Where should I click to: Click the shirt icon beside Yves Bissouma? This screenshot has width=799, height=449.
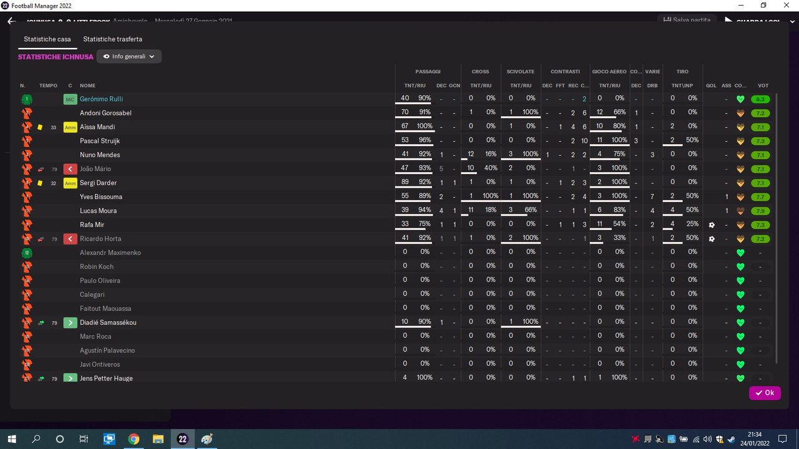pyautogui.click(x=26, y=196)
